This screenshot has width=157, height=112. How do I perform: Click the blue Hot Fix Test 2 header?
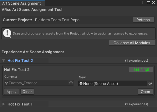click(x=20, y=61)
